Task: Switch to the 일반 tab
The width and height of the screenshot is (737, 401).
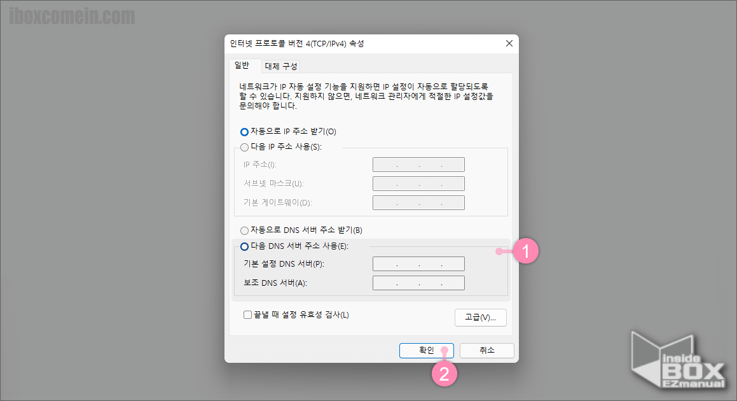Action: click(x=245, y=66)
